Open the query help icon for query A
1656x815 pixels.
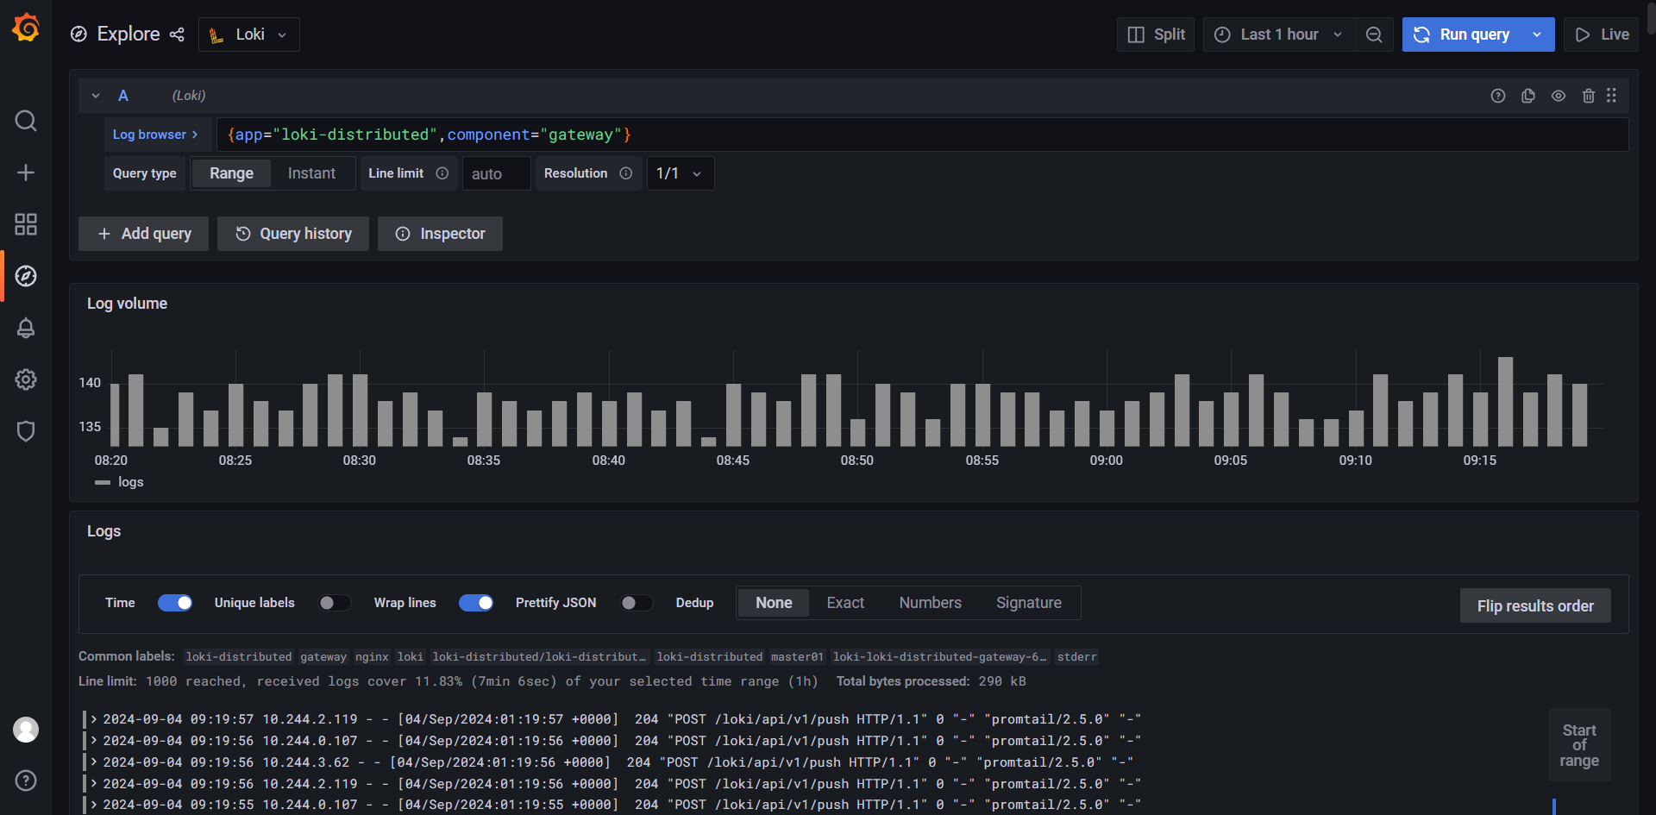tap(1498, 96)
